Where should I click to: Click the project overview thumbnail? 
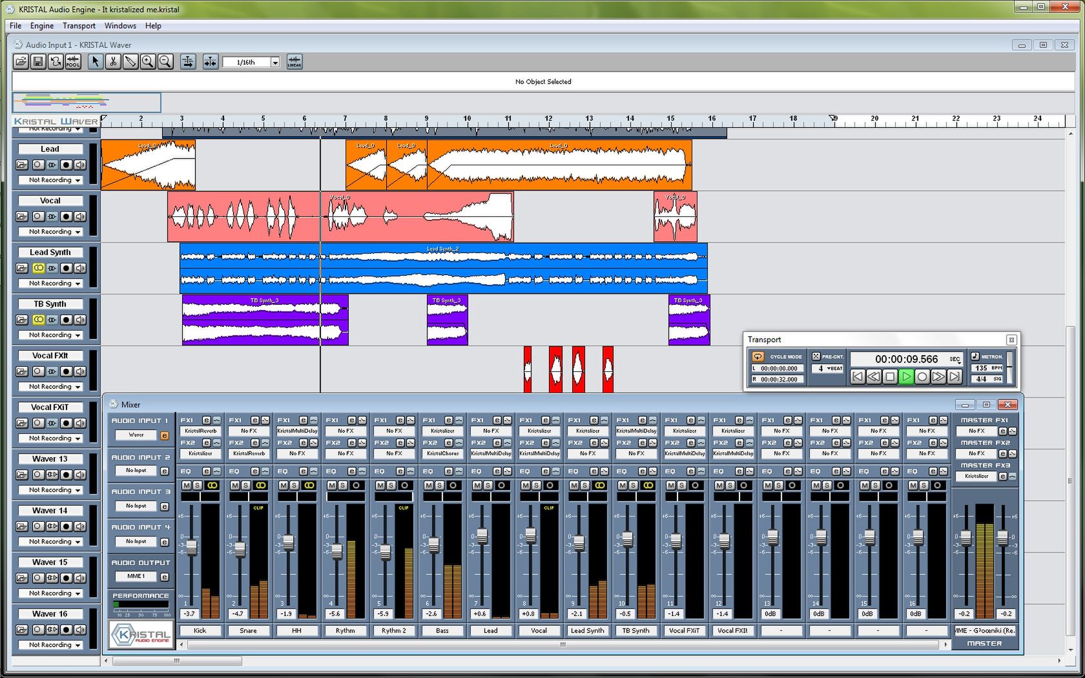pyautogui.click(x=87, y=103)
